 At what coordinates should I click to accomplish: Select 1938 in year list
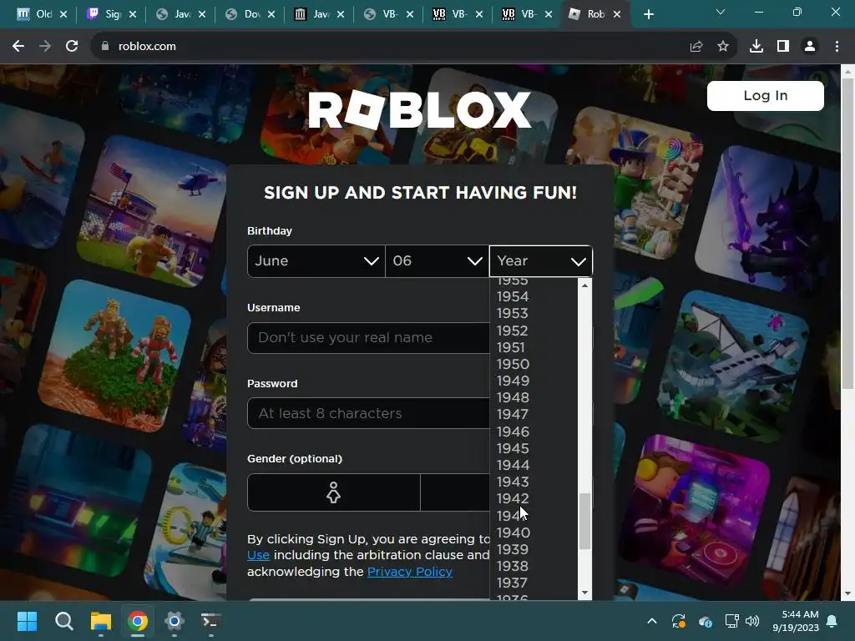513,566
